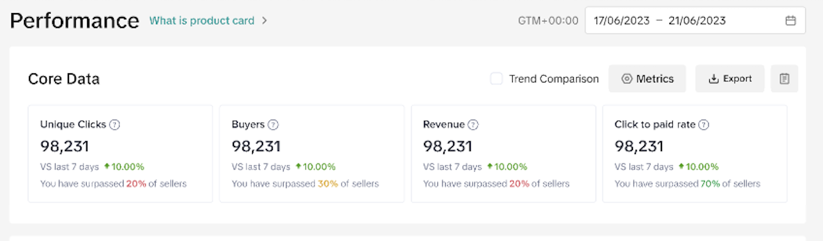Screen dimensions: 823x241
Task: Click the arrow after What is product card
Action: [x=264, y=20]
